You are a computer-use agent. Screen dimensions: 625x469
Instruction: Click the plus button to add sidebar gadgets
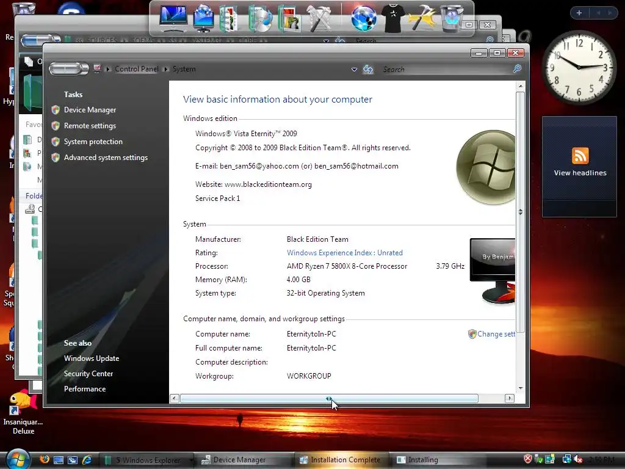point(579,13)
